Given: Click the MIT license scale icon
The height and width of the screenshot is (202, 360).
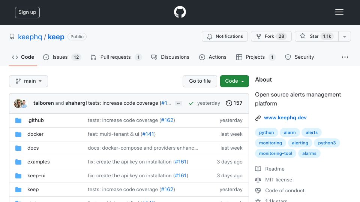Looking at the screenshot, I should (x=258, y=180).
